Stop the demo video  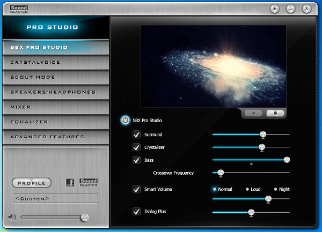(275, 113)
